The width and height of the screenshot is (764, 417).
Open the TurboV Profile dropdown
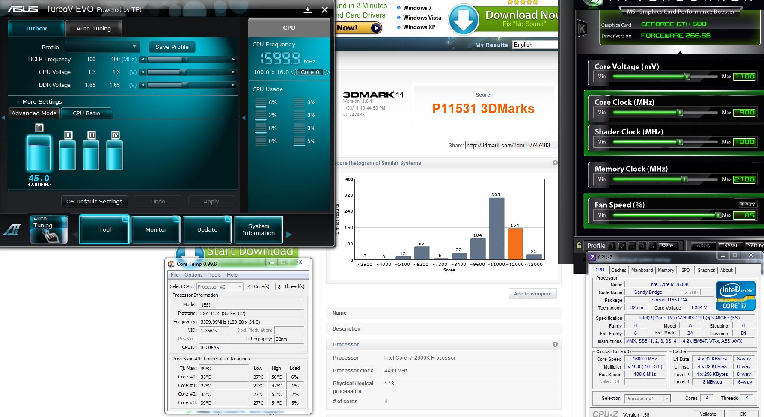(102, 47)
